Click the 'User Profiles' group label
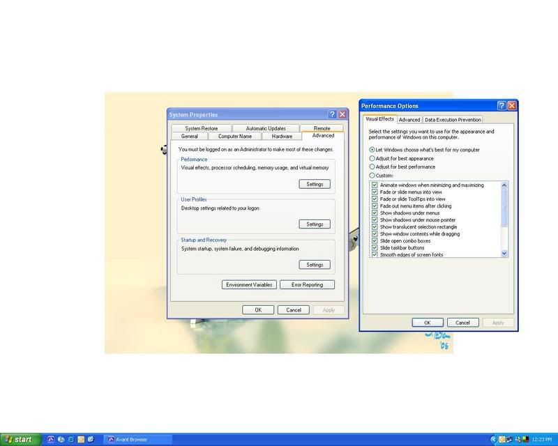This screenshot has height=446, width=558. (x=194, y=199)
